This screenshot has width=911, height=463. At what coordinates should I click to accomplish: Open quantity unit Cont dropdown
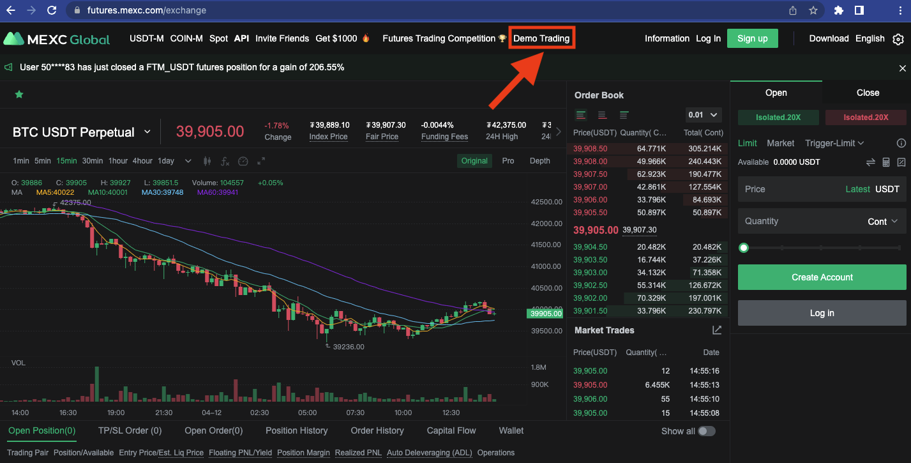pyautogui.click(x=883, y=222)
